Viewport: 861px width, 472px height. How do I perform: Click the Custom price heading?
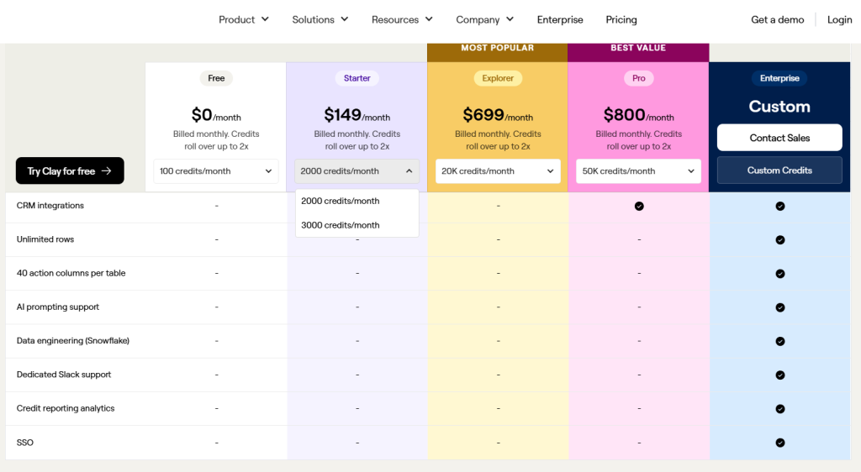point(779,107)
